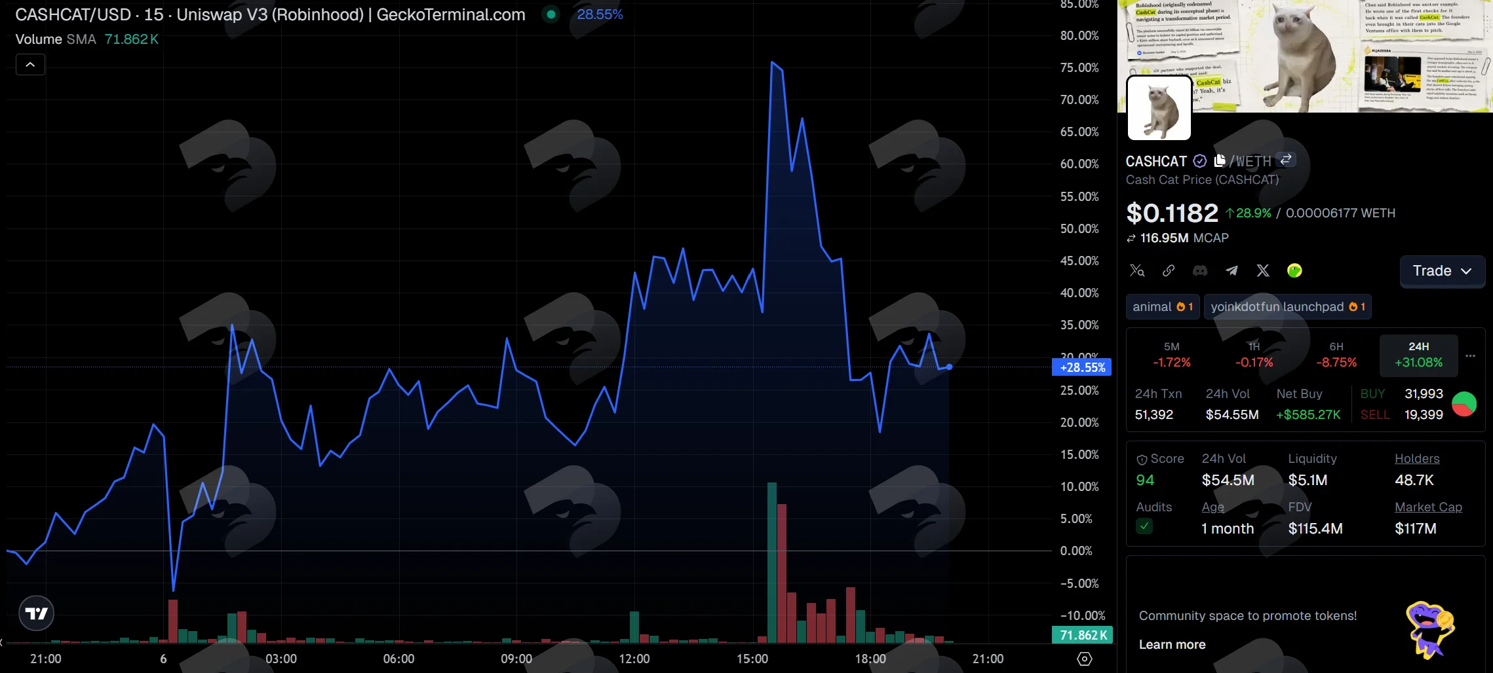Viewport: 1493px width, 673px height.
Task: Click the CASHCAT token avatar thumbnail
Action: click(x=1159, y=108)
